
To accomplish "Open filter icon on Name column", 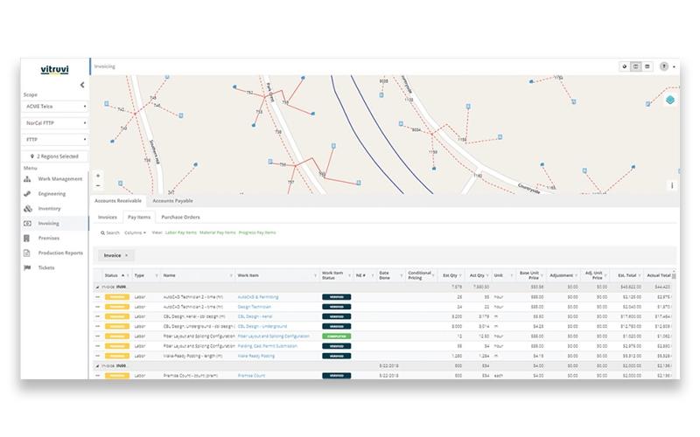I will 231,275.
